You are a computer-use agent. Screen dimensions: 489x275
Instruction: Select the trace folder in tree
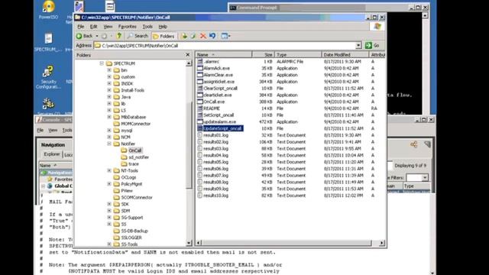click(x=134, y=164)
